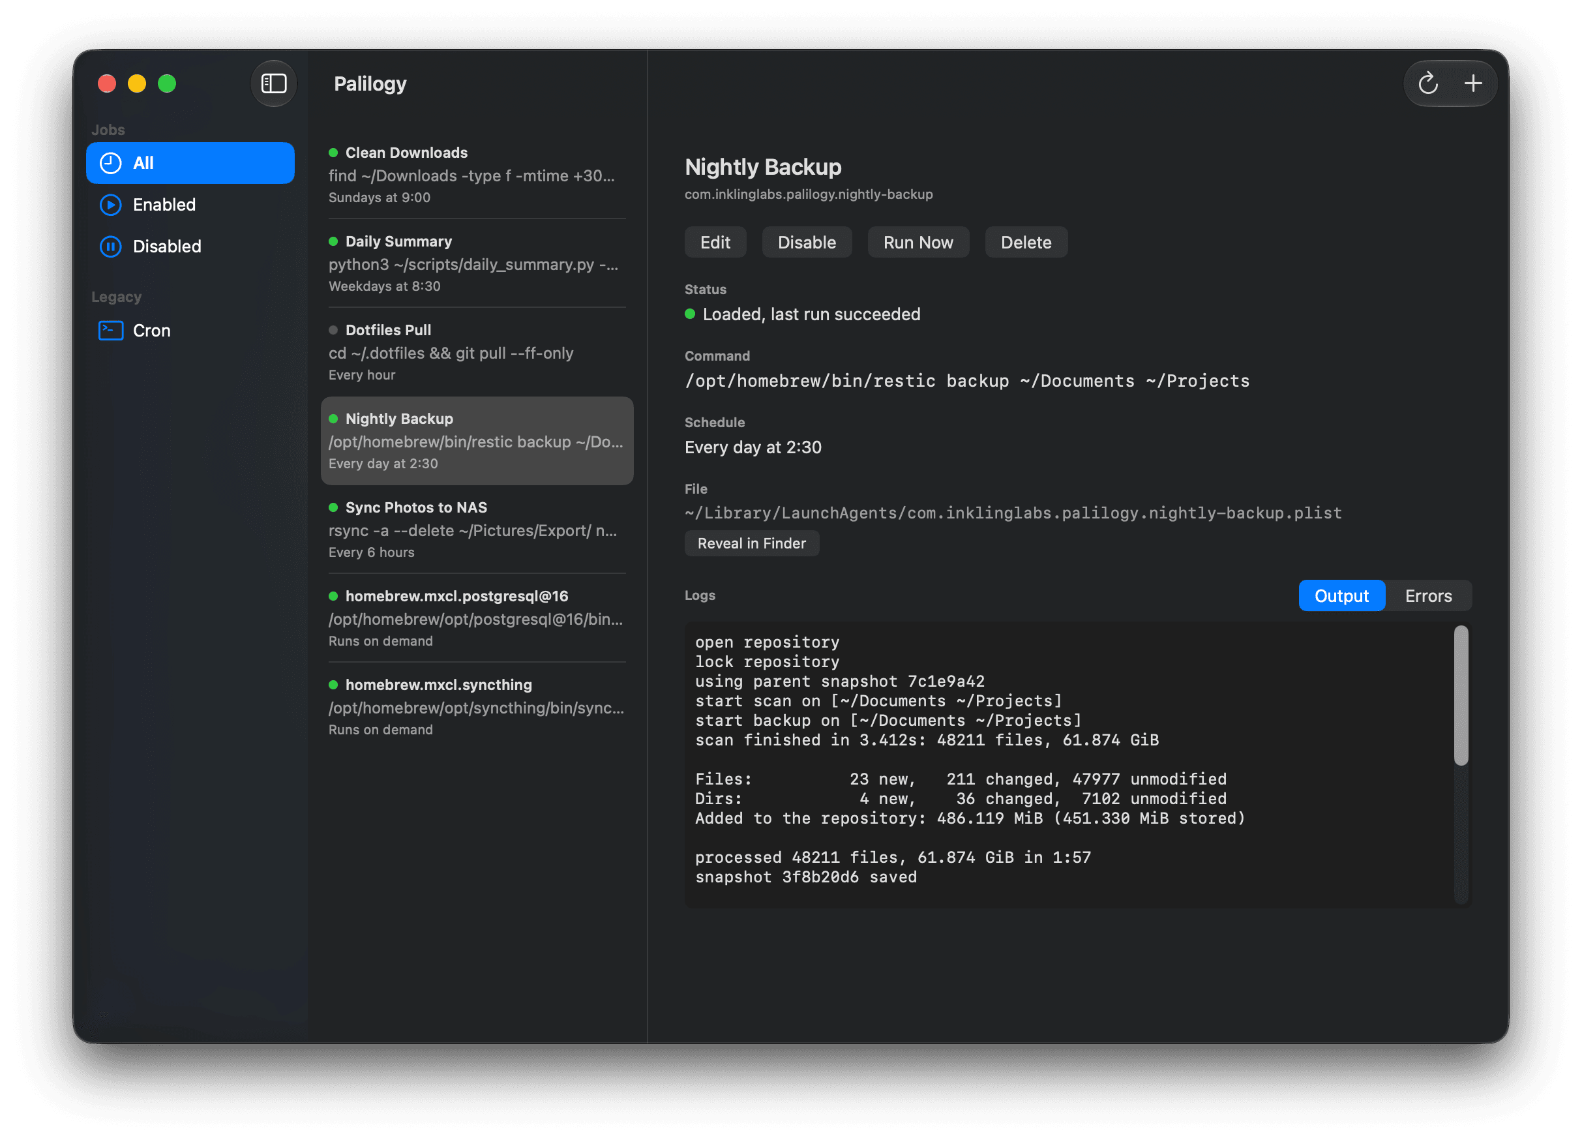
Task: Click the 'snapshot 3f8b20d6 saved' log line
Action: (x=805, y=877)
